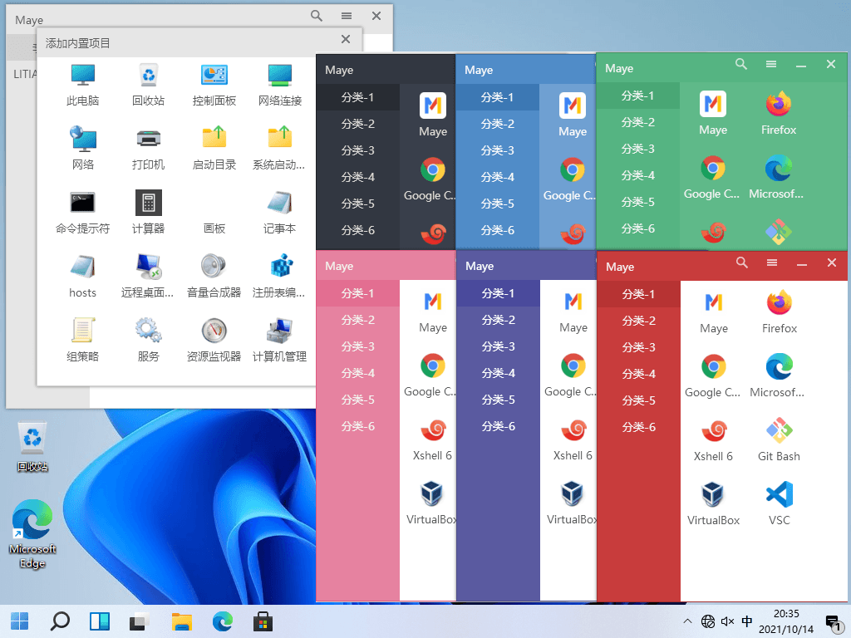
Task: Pick the 组策略 group policy item
Action: 82,340
